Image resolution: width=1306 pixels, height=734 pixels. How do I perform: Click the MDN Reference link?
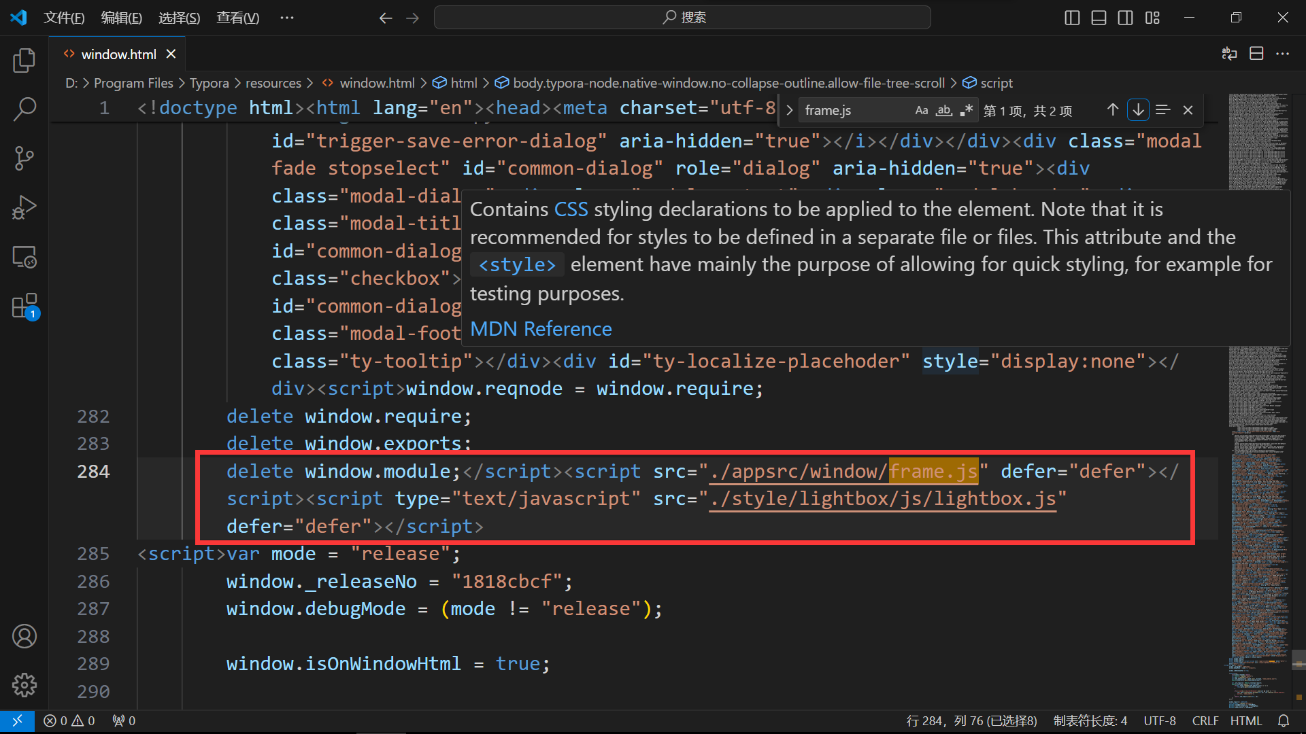[x=541, y=329]
